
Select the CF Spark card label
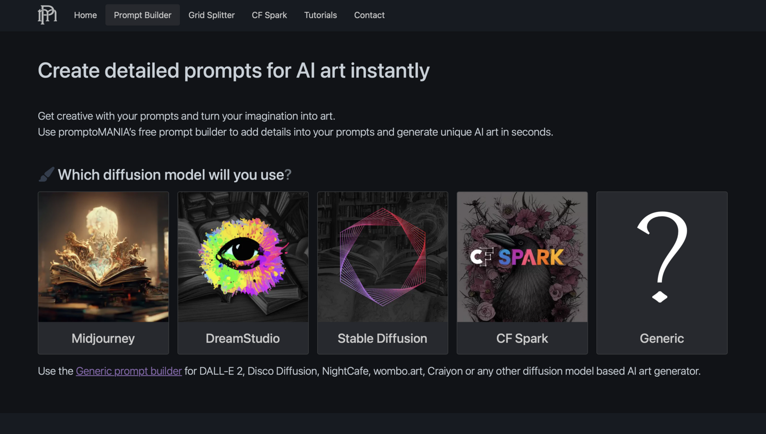(522, 338)
